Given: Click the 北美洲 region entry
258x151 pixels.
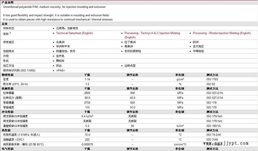Looking at the screenshot, I should (59, 42).
